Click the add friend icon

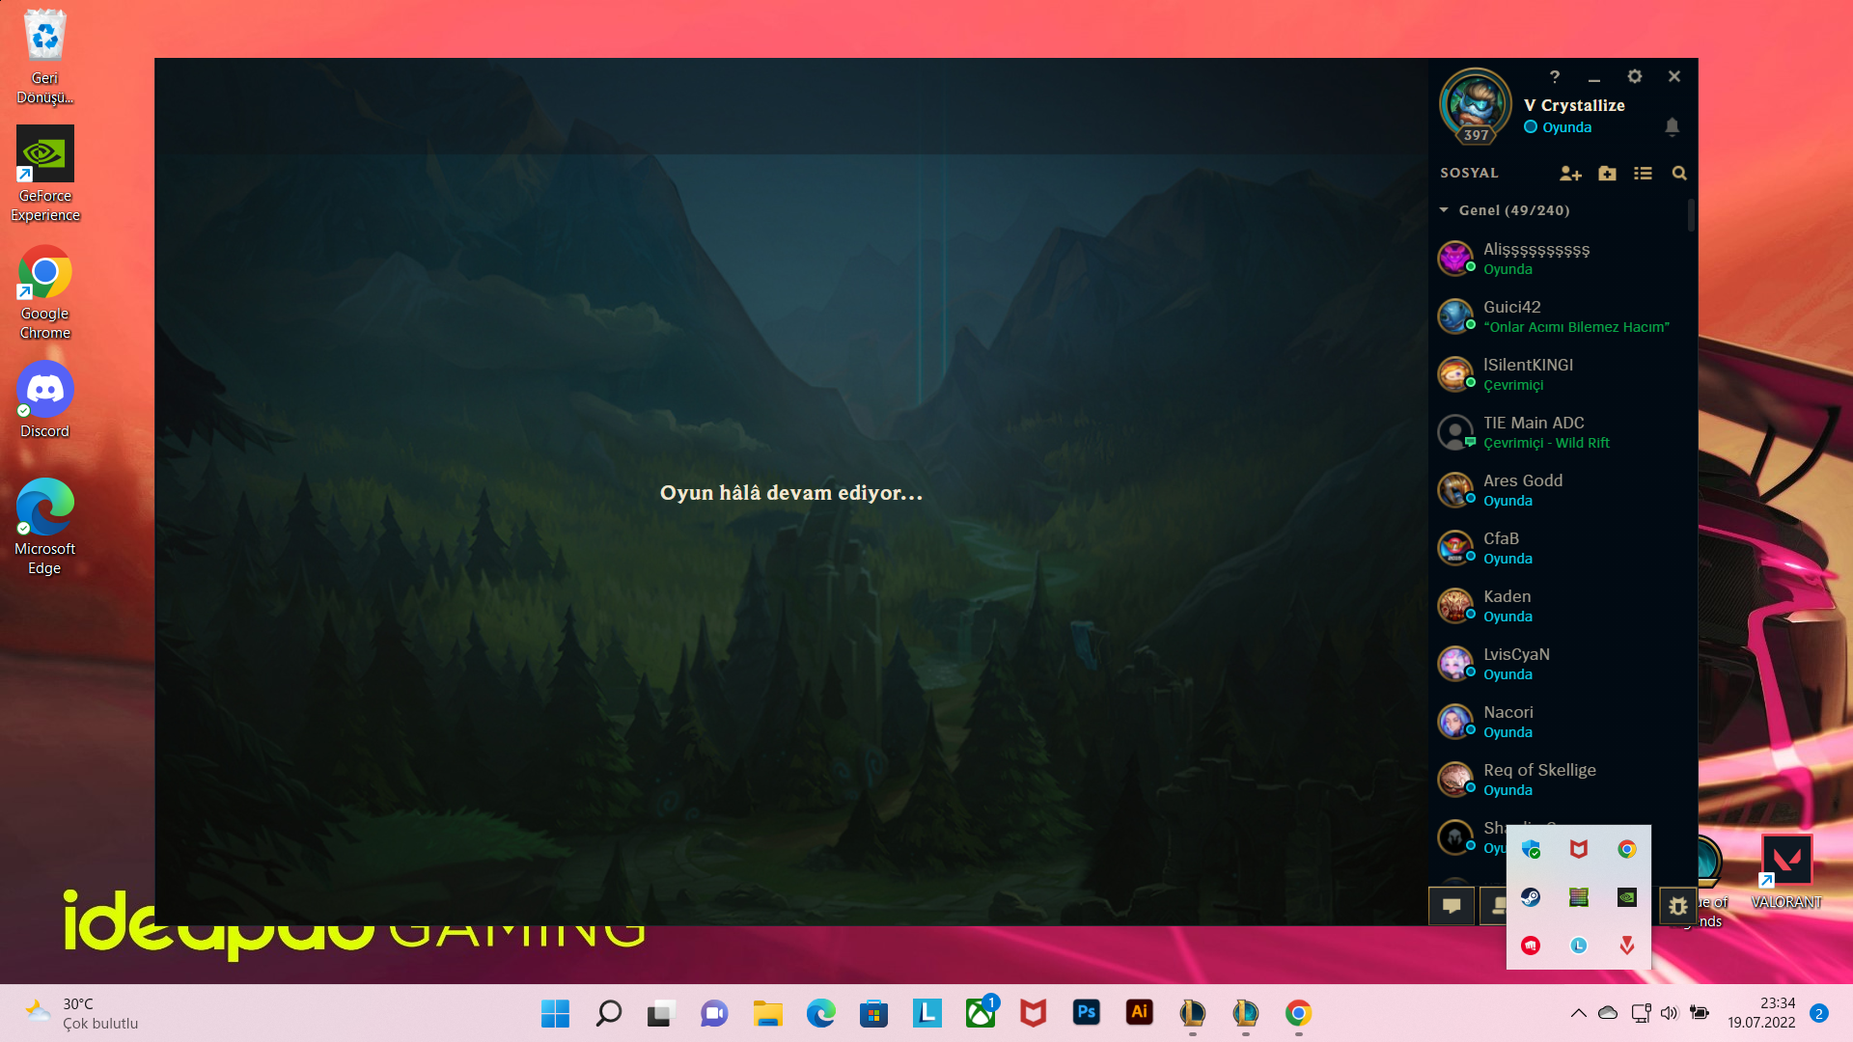1570,174
